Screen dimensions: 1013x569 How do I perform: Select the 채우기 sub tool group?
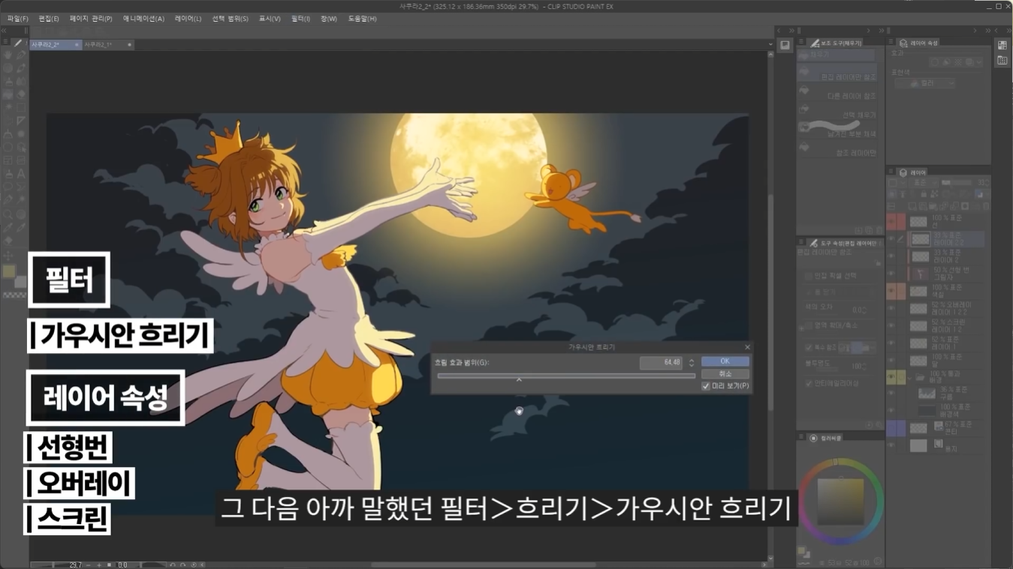(836, 55)
